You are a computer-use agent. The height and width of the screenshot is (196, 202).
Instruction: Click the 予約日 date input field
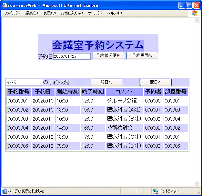tap(72, 56)
